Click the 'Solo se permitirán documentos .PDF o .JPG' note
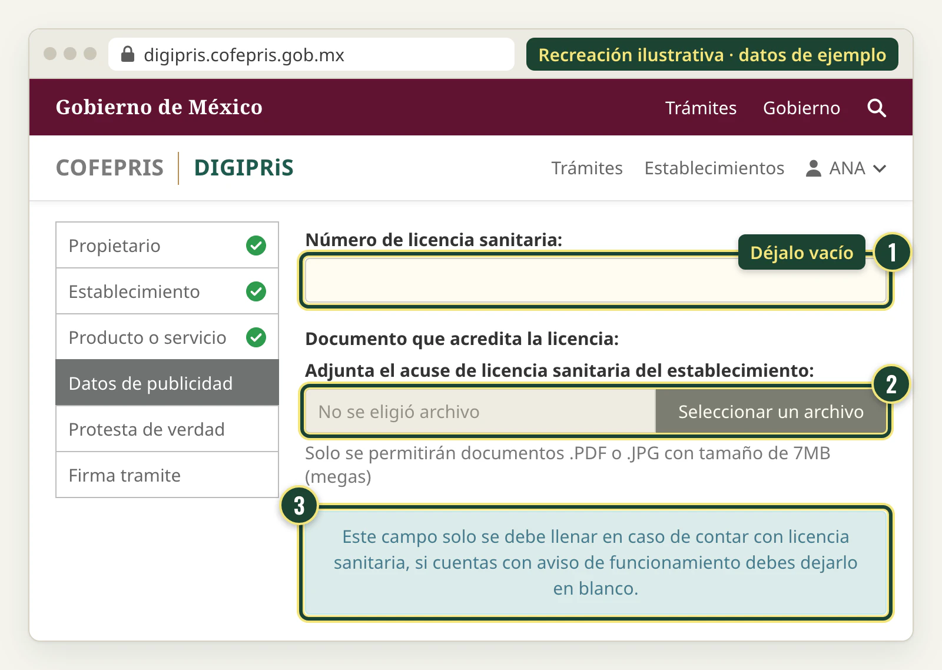The width and height of the screenshot is (942, 670). click(568, 465)
